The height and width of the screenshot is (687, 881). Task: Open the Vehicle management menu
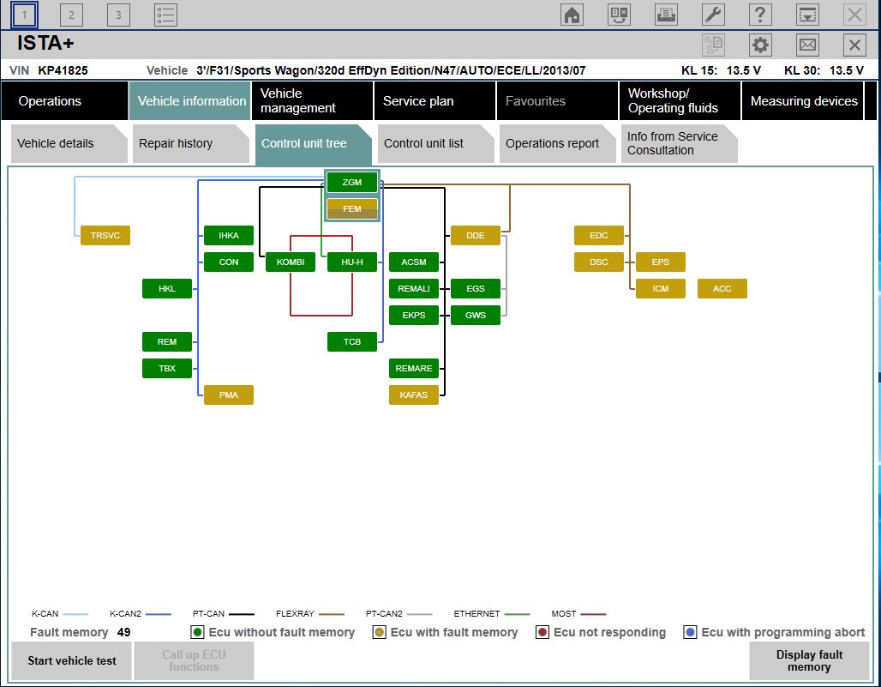coord(312,101)
